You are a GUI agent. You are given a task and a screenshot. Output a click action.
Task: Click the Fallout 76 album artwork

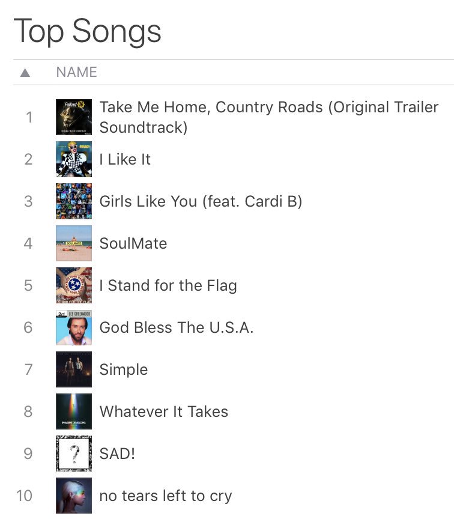74,117
